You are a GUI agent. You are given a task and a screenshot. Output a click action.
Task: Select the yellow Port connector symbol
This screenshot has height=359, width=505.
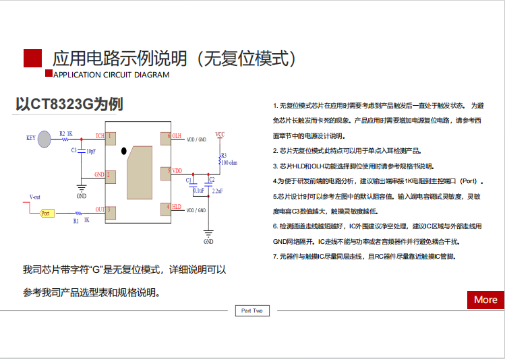click(47, 213)
